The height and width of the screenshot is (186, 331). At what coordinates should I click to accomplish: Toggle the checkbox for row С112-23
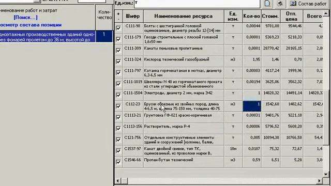coord(118,106)
